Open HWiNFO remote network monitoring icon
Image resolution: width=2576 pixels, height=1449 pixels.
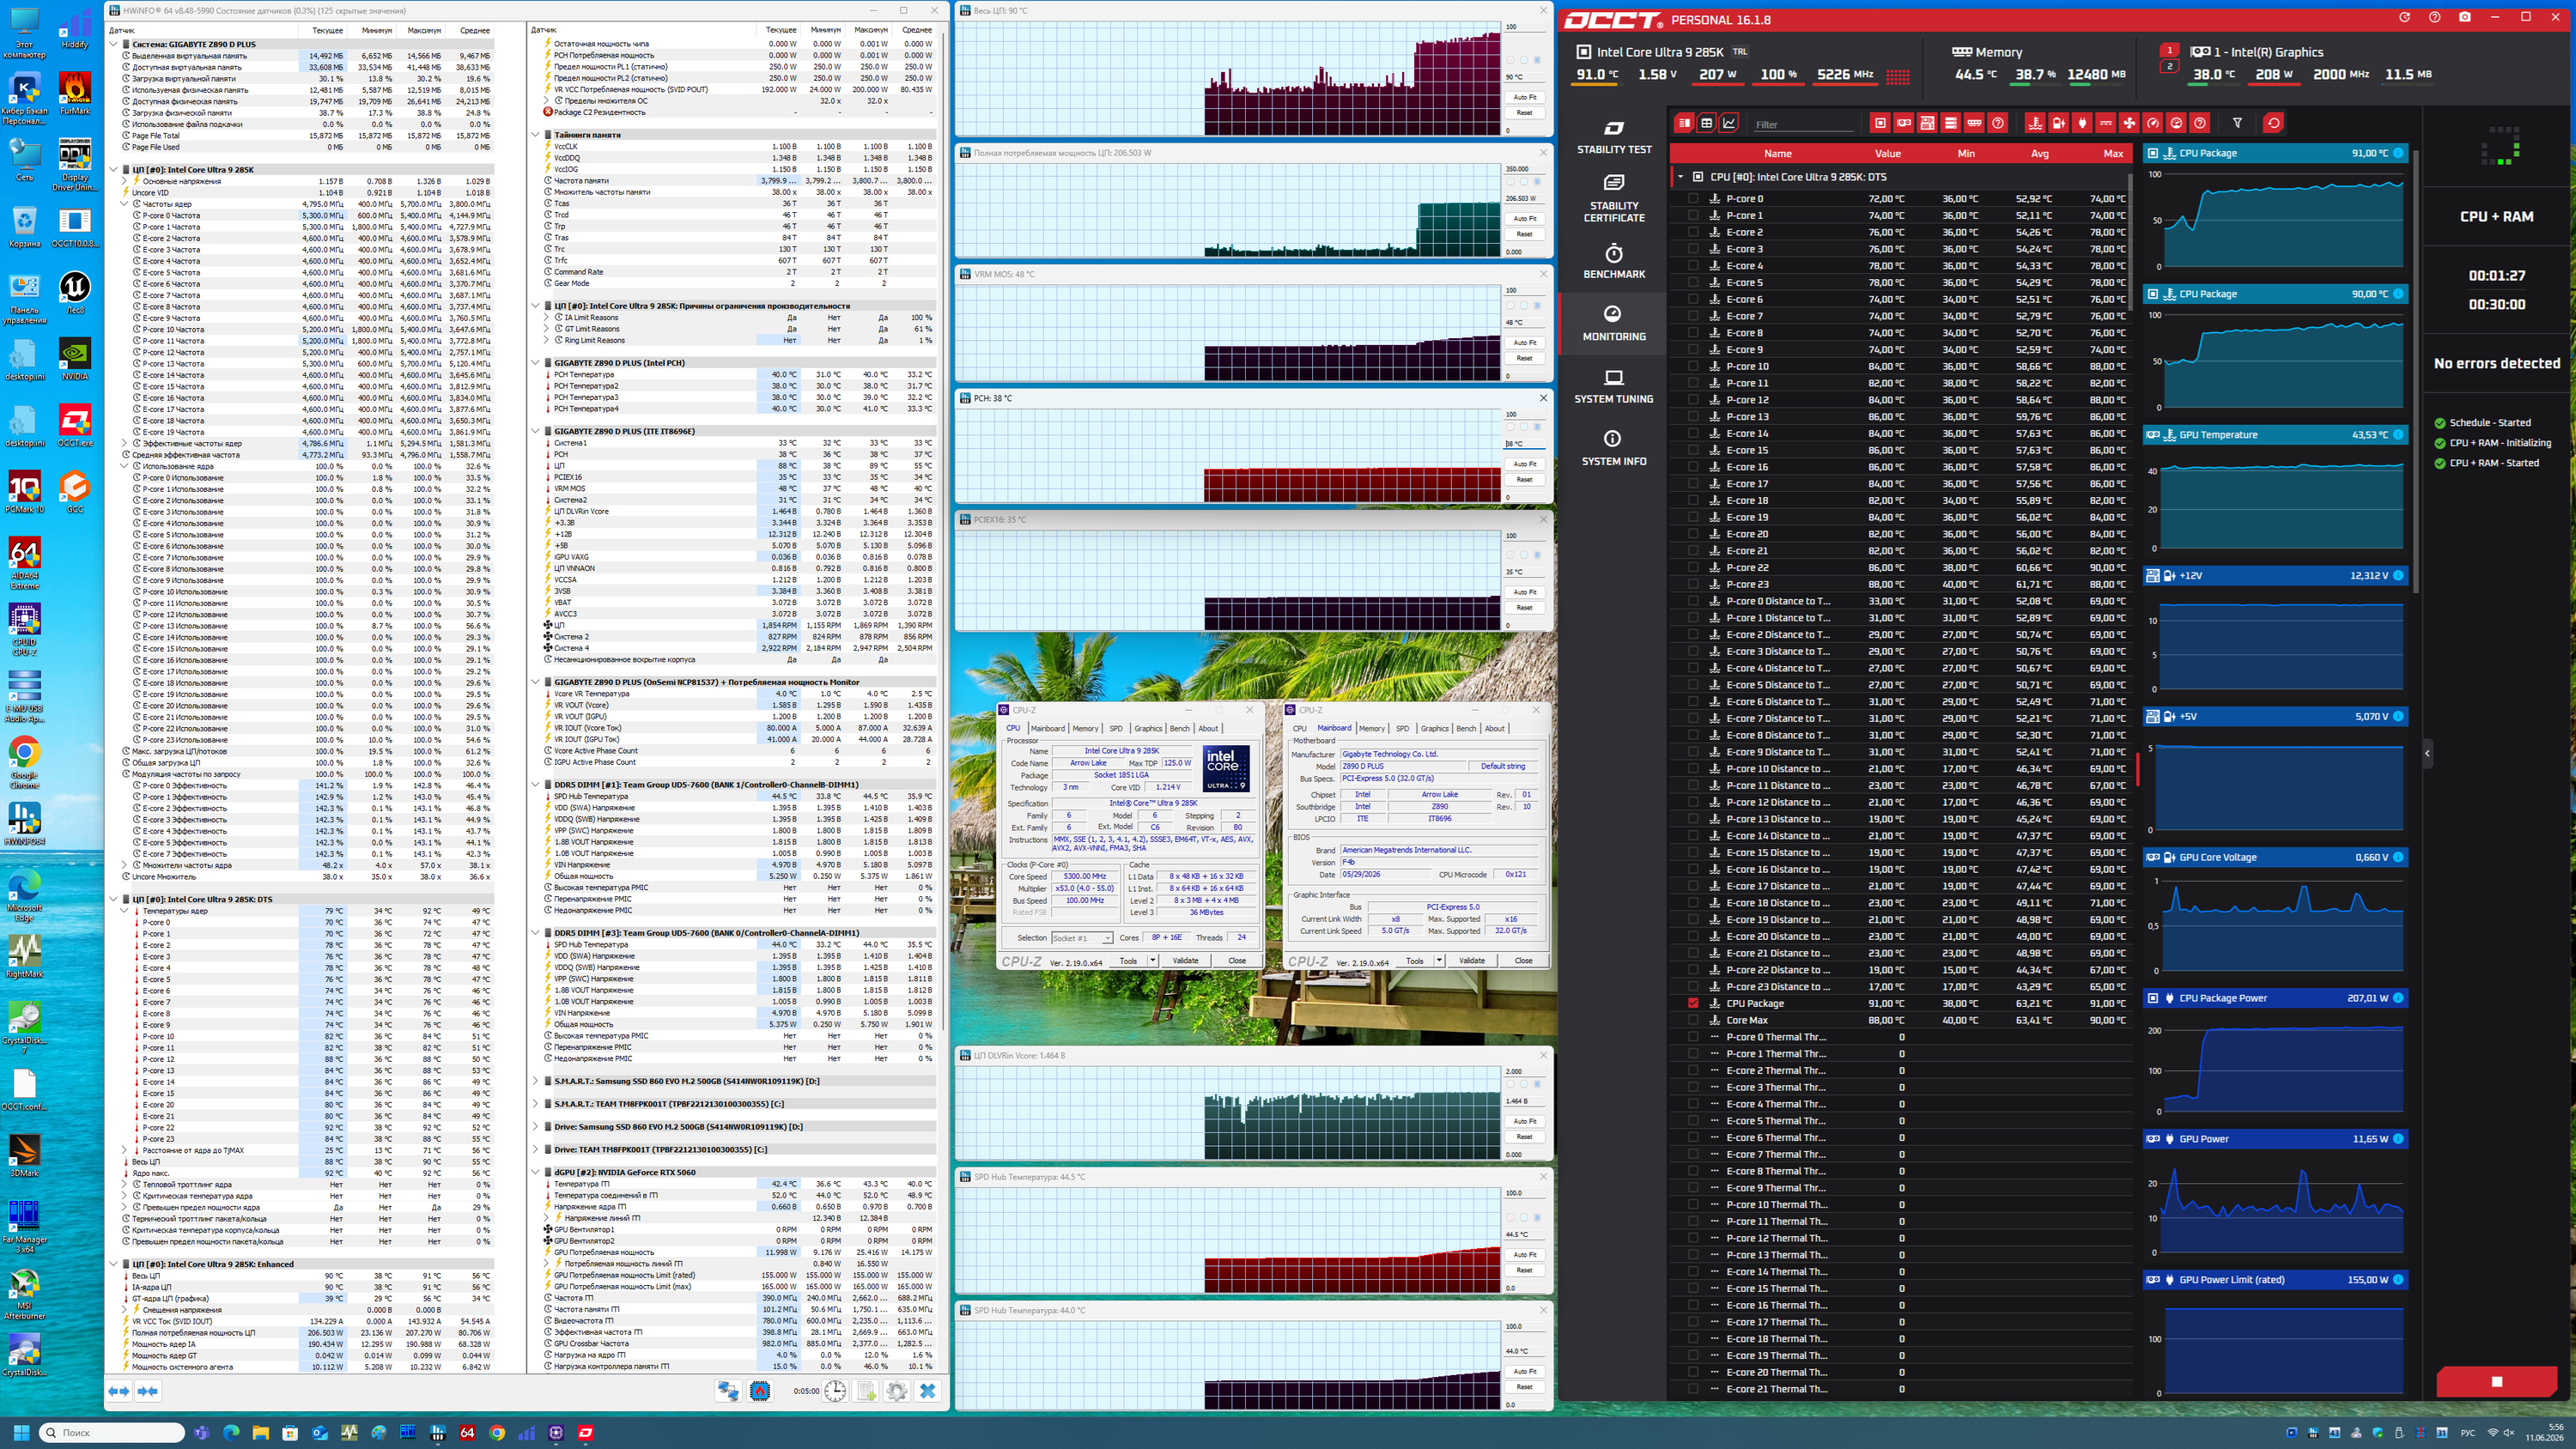click(x=728, y=1391)
